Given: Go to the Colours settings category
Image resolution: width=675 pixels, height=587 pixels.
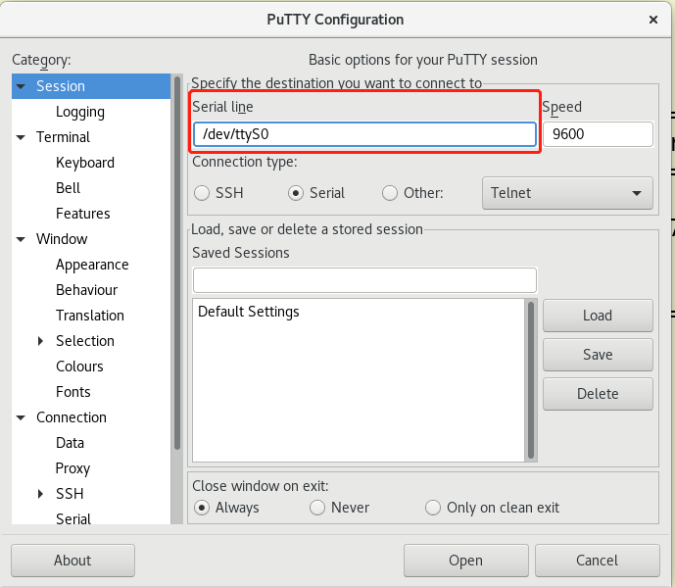Looking at the screenshot, I should point(79,367).
